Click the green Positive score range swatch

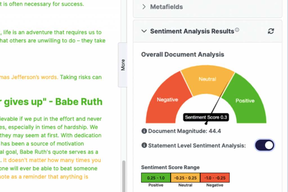tap(155, 177)
